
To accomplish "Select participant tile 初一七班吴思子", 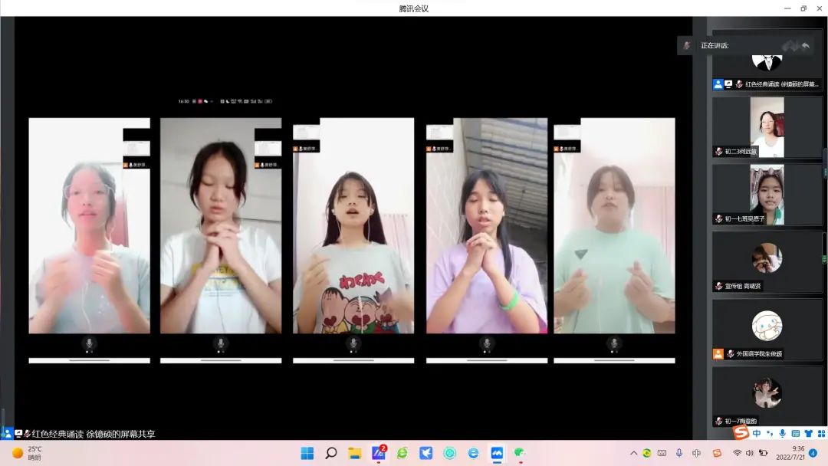I will click(767, 195).
